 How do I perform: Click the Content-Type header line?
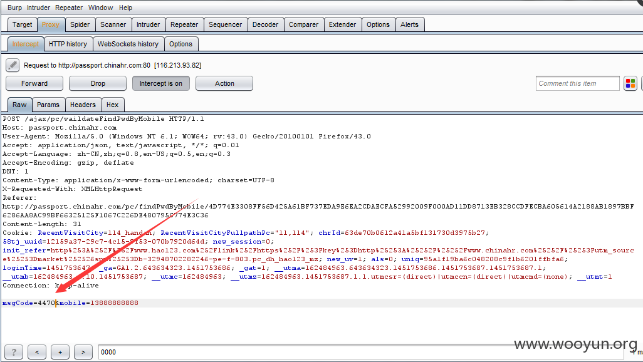pos(139,180)
